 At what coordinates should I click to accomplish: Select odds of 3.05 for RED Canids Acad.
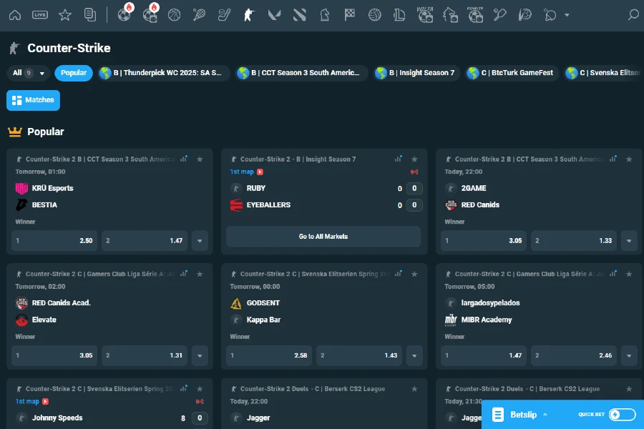(x=54, y=355)
